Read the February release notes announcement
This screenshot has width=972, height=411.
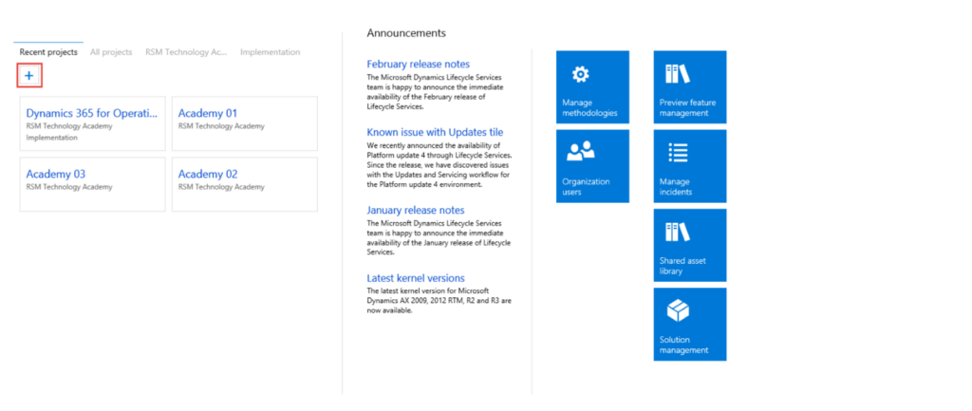[419, 64]
